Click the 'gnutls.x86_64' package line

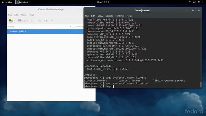(108, 69)
